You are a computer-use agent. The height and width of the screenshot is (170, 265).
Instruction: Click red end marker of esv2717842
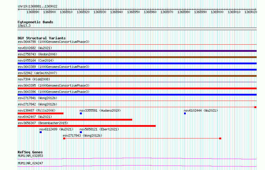[255, 107]
